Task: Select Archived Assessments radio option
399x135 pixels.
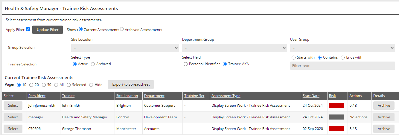Action: click(122, 29)
